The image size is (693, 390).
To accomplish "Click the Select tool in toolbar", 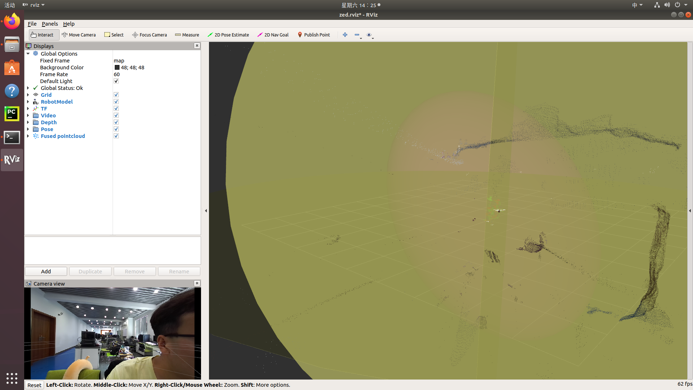I will pos(114,35).
